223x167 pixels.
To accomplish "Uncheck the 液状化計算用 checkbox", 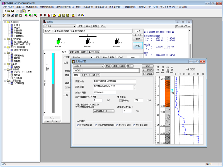I will click(x=117, y=125).
